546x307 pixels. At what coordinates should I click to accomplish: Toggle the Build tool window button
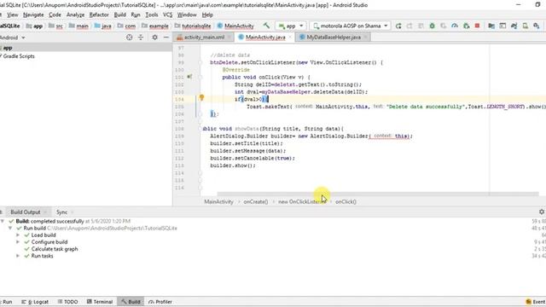[131, 302]
